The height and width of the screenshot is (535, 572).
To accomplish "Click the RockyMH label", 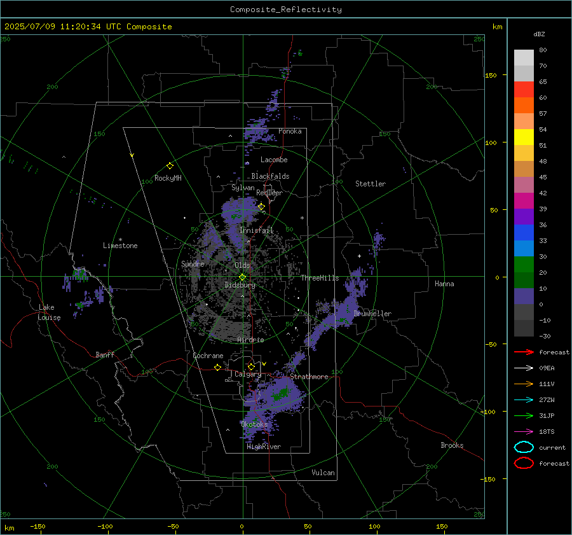I will point(168,178).
